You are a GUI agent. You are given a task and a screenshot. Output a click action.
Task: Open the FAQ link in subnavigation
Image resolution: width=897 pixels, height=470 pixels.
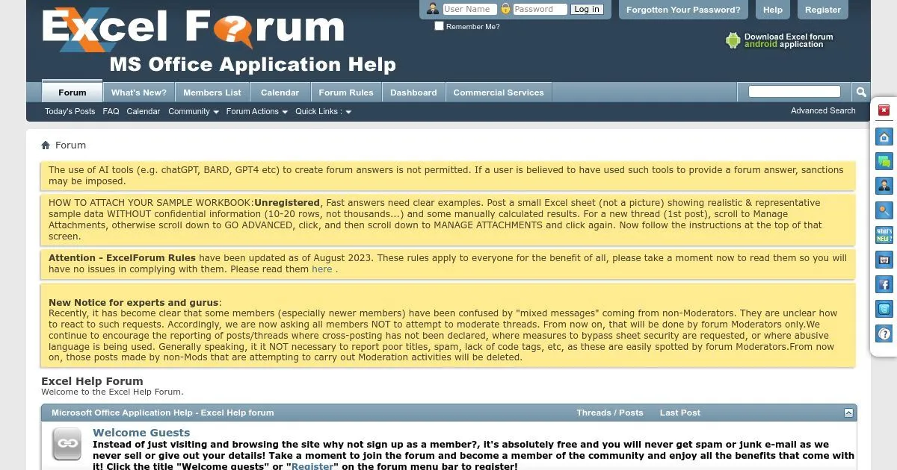pyautogui.click(x=111, y=111)
